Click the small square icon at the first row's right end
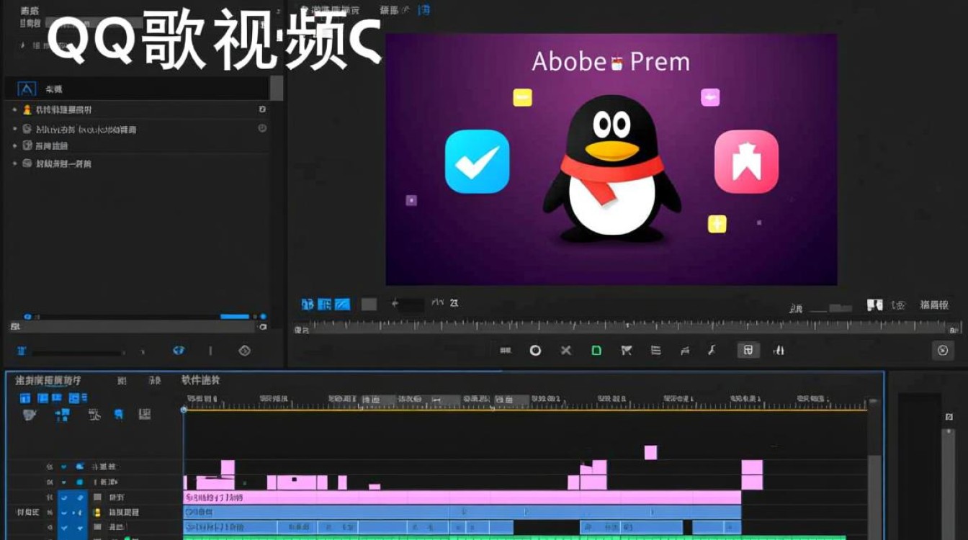Viewport: 968px width, 540px height. pos(262,109)
